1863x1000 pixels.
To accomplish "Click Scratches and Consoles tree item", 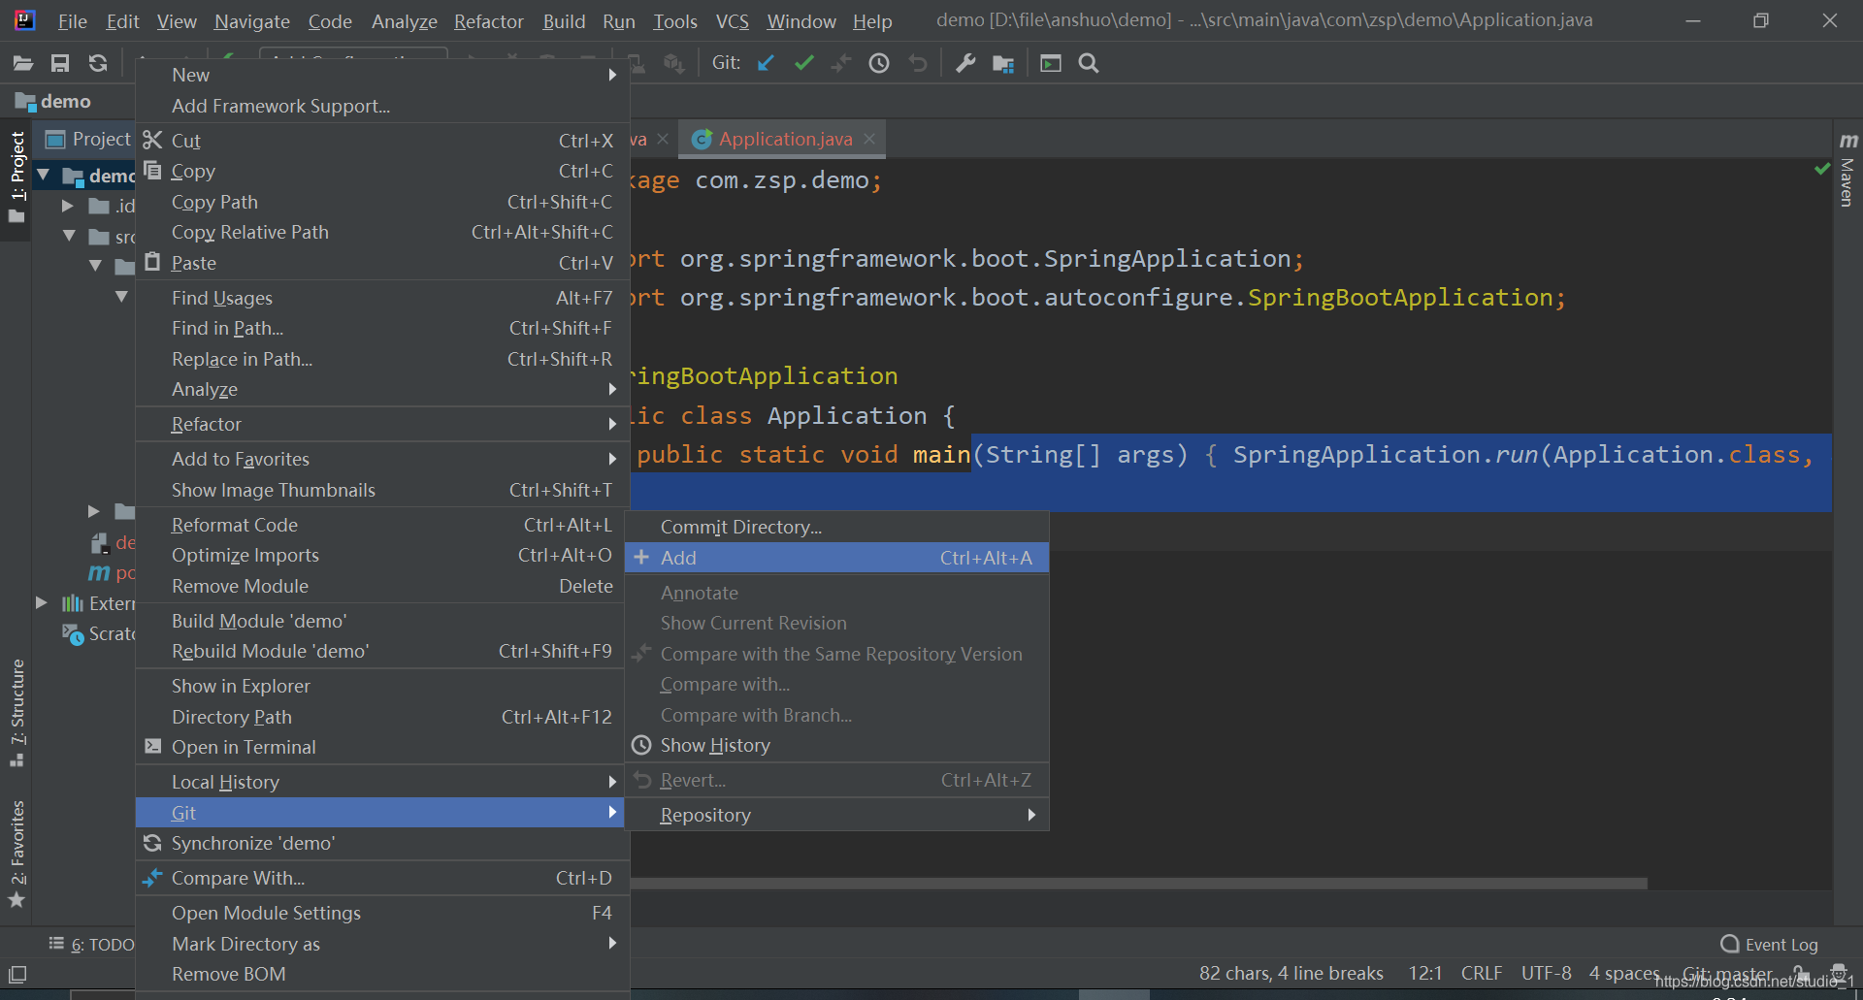I will tap(100, 633).
